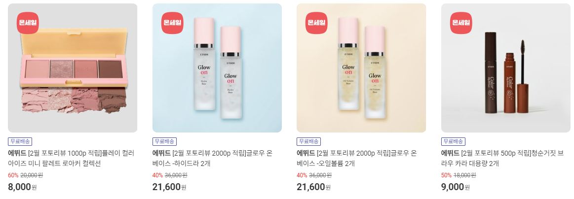Click the 8,000원 sale price

point(22,187)
